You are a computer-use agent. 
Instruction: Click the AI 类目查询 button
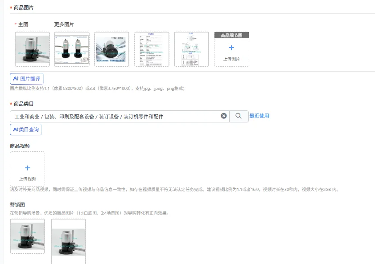(26, 130)
